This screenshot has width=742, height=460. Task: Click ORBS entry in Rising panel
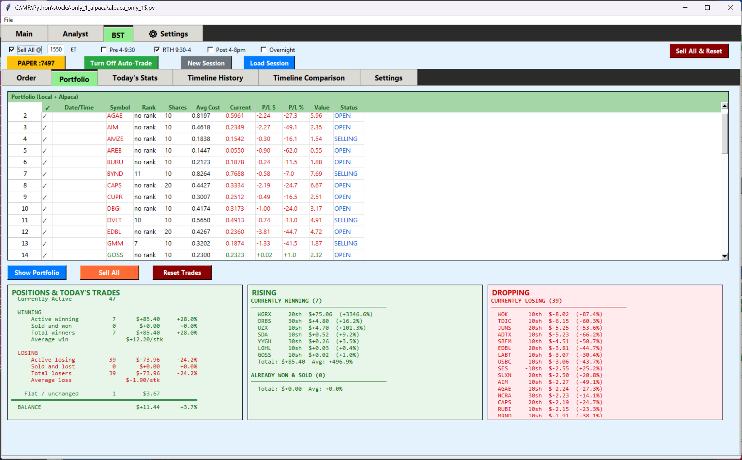click(310, 321)
